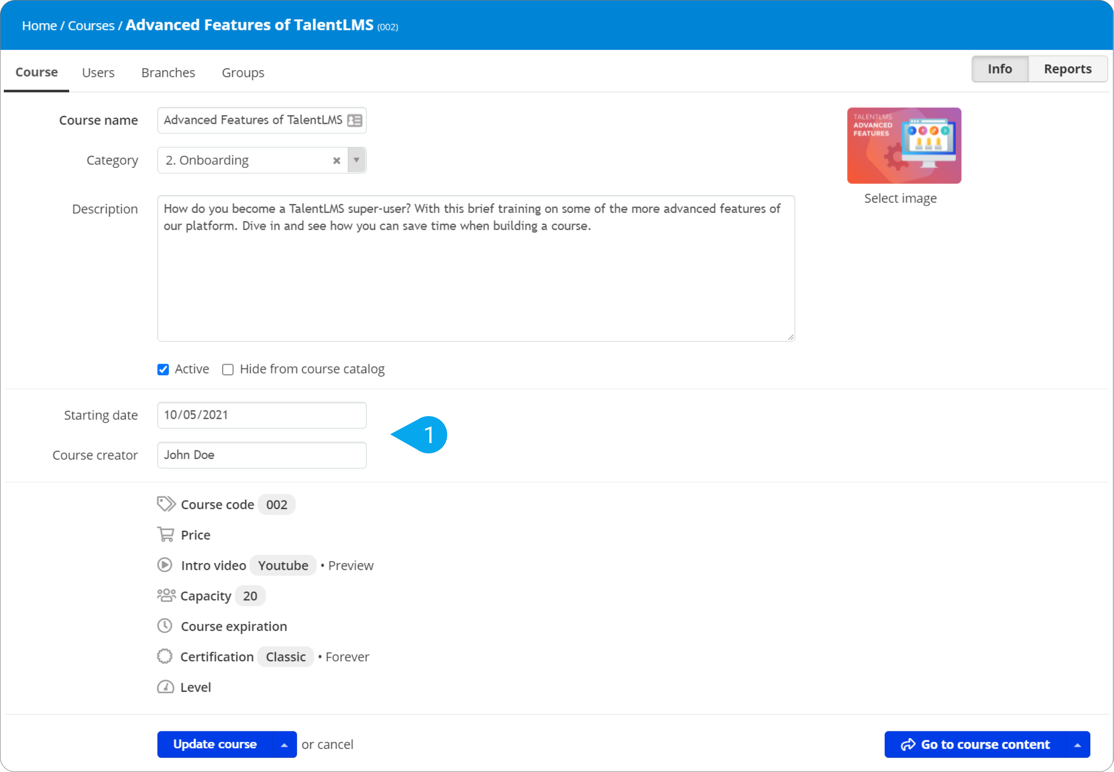Click the Certification badge icon

[165, 656]
